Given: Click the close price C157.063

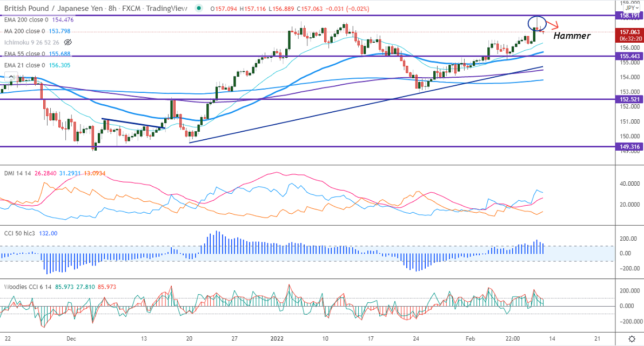Looking at the screenshot, I should [310, 9].
